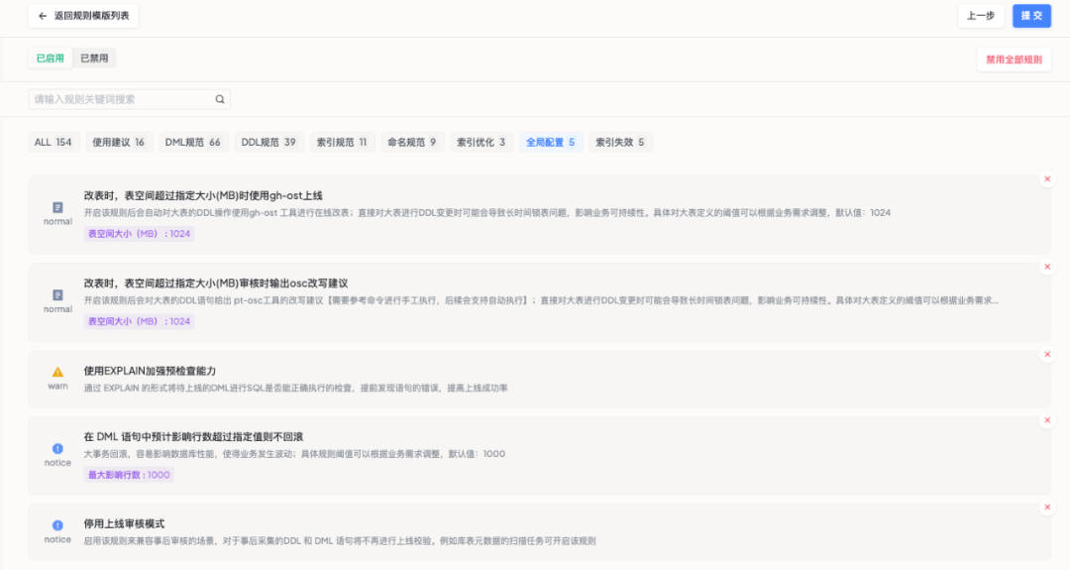This screenshot has width=1070, height=570.
Task: Click 表空间大小 1024 tag in osc rule
Action: click(x=140, y=321)
